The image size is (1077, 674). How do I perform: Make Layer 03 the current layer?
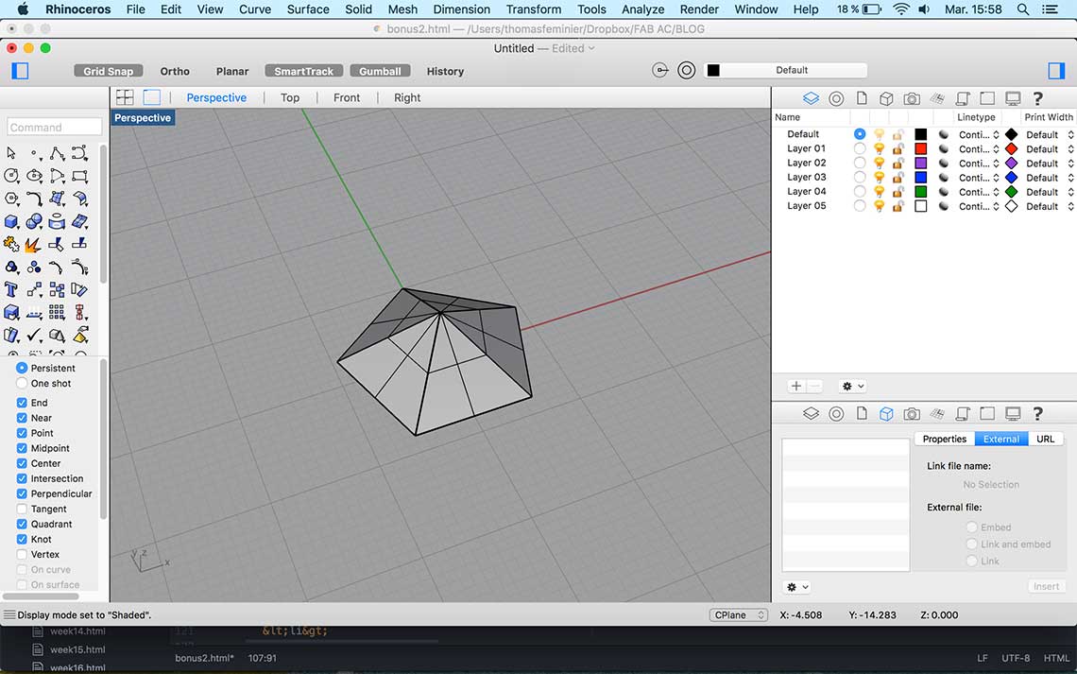click(x=860, y=178)
